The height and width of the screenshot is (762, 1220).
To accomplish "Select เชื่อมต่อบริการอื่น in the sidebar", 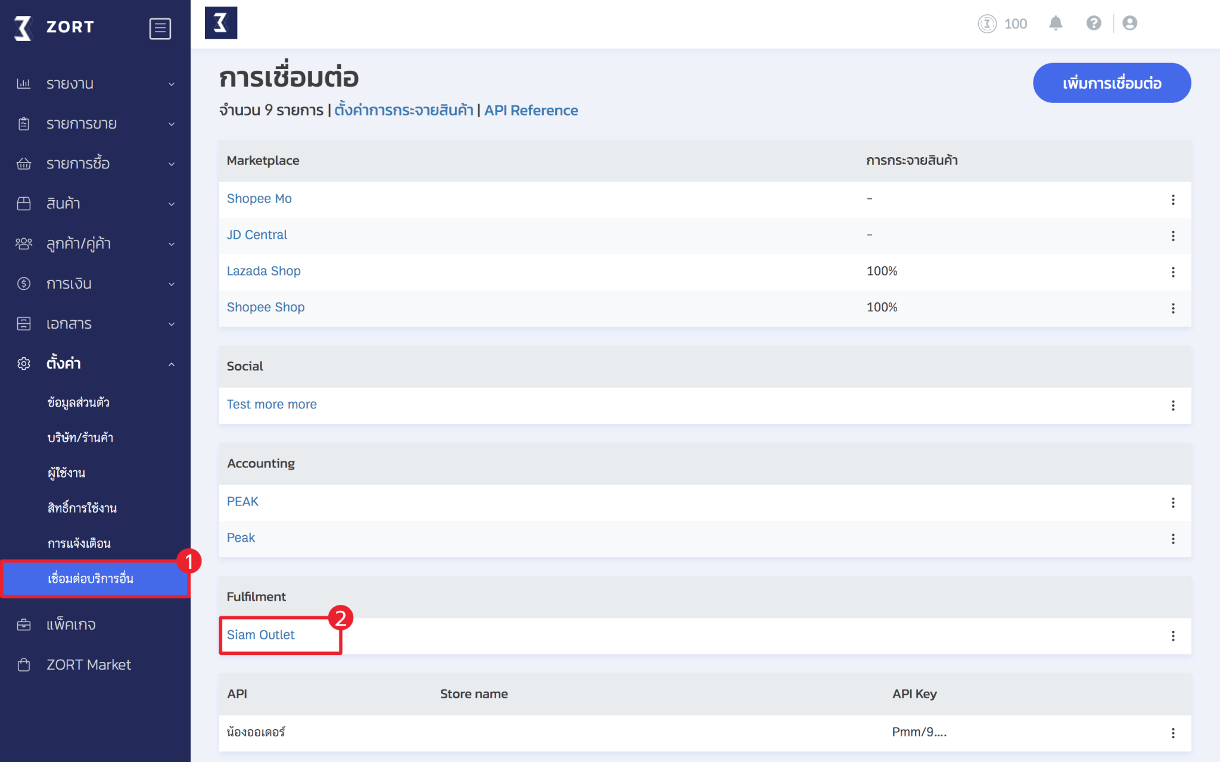I will 95,579.
